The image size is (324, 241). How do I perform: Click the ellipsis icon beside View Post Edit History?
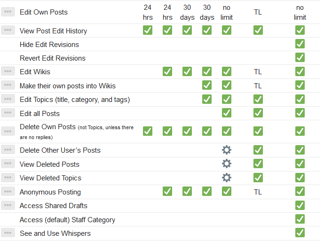(x=8, y=31)
